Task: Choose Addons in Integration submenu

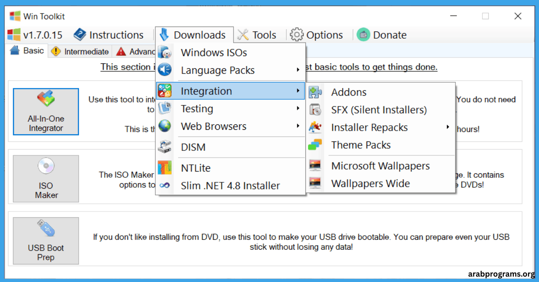Action: point(381,92)
